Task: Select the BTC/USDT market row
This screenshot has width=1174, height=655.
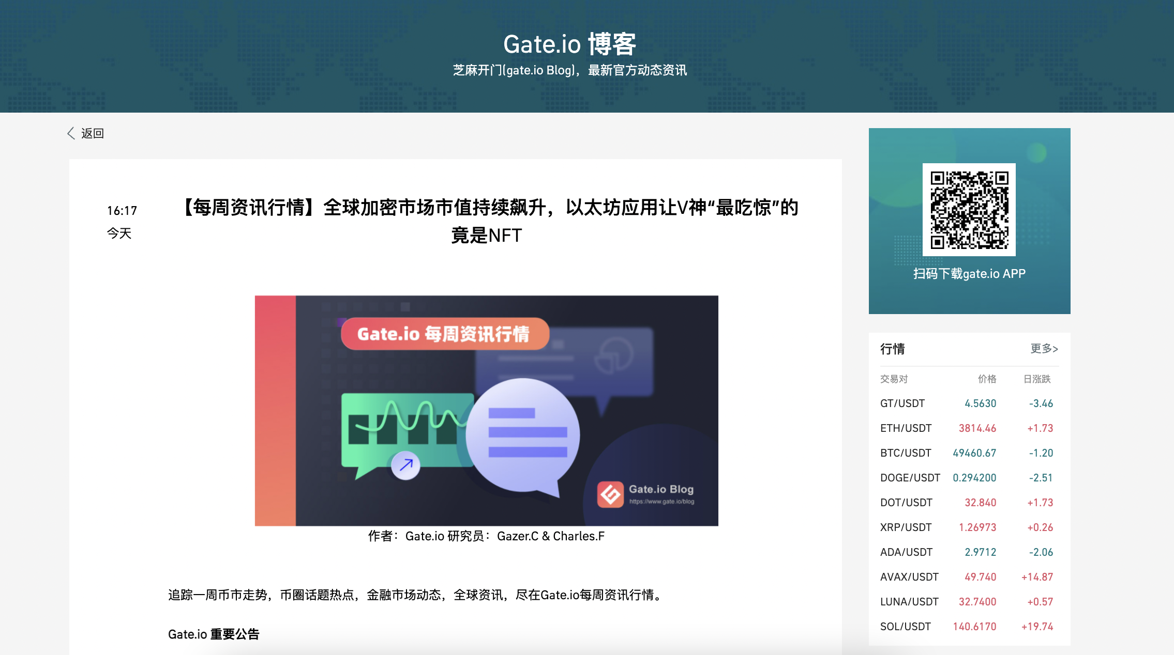Action: pos(906,453)
